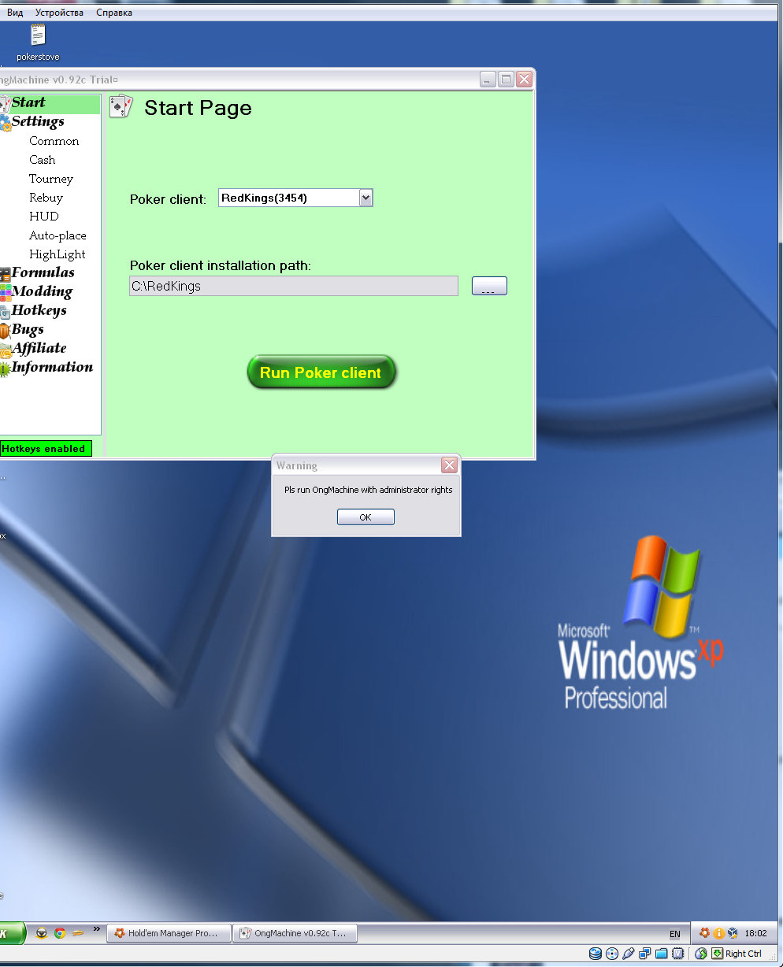
Task: Click the playing cards icon beside Start
Action: [5, 103]
